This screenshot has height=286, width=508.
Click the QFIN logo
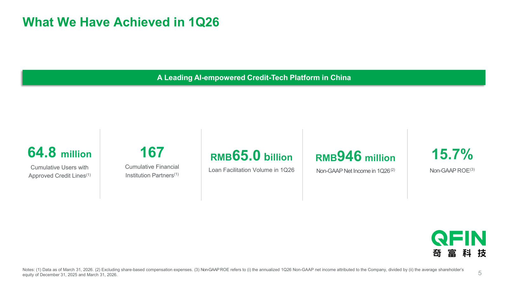point(458,238)
